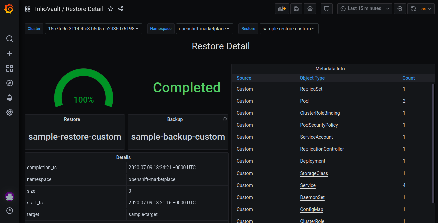Open search in the sidebar

(10, 39)
